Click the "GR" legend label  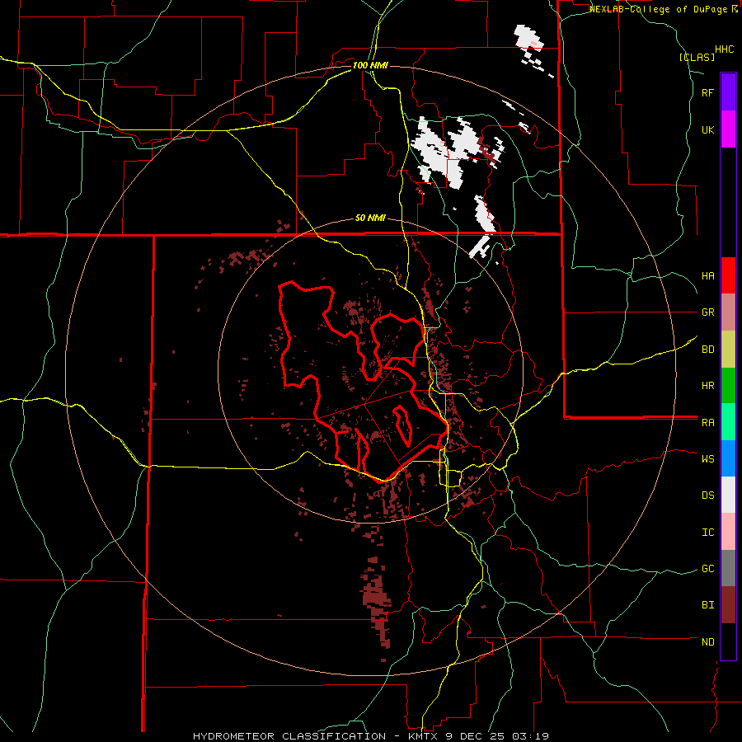point(707,312)
